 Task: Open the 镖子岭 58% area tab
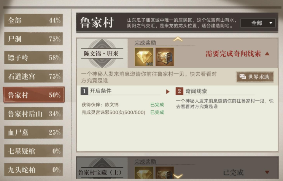click(x=33, y=57)
